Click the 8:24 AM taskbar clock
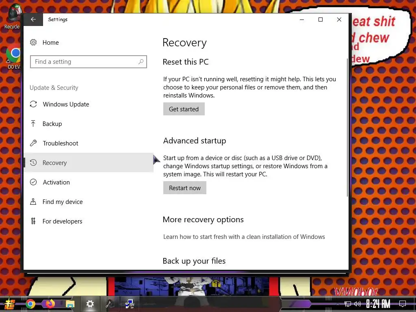 tap(378, 304)
